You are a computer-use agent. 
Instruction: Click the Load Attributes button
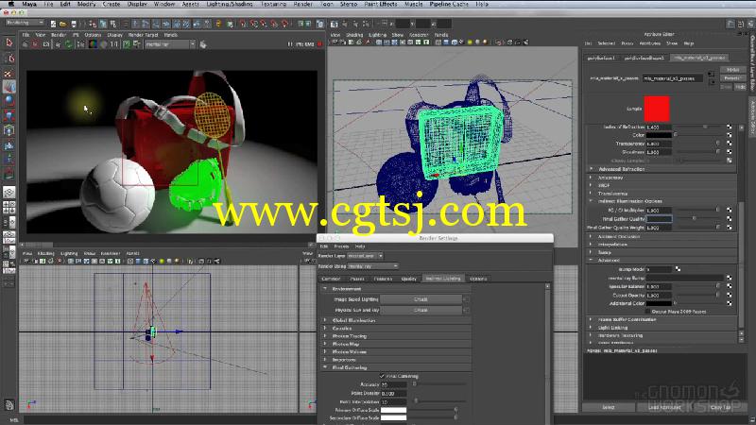(x=664, y=407)
